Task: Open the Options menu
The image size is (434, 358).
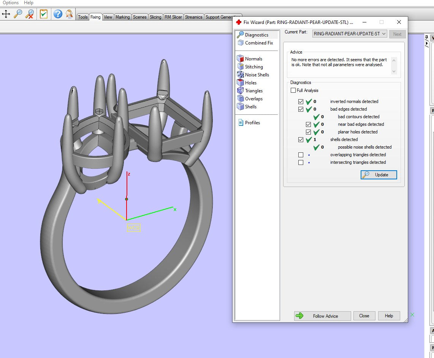Action: coord(11,3)
